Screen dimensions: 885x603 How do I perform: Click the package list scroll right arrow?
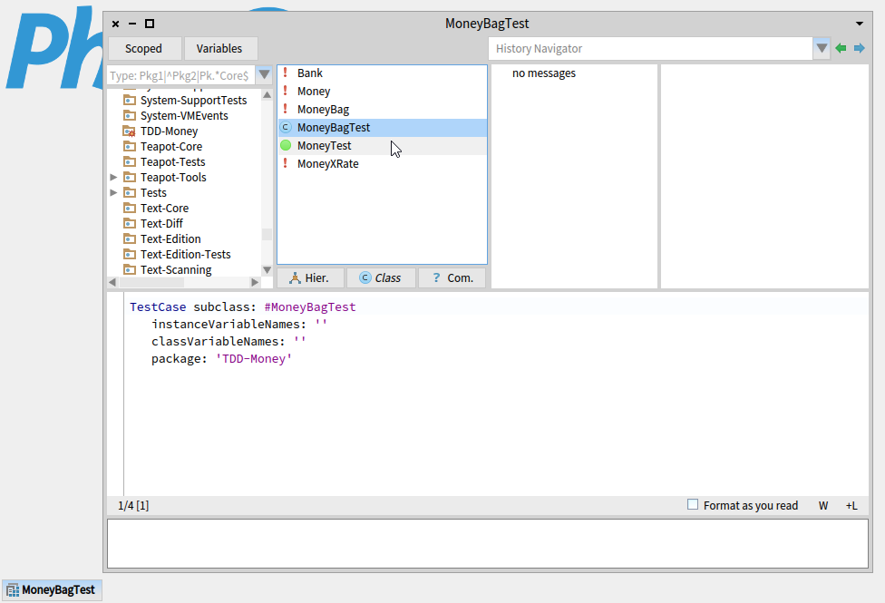(x=255, y=282)
